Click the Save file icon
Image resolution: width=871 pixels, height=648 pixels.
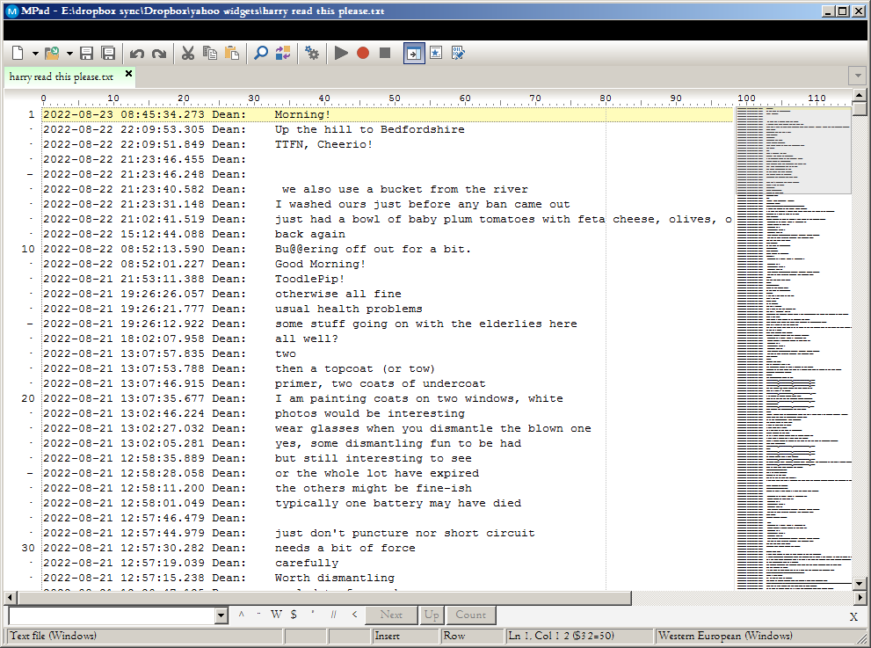pos(86,54)
